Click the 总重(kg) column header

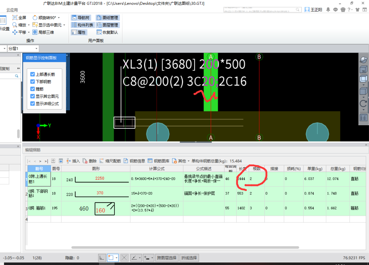tap(338, 169)
